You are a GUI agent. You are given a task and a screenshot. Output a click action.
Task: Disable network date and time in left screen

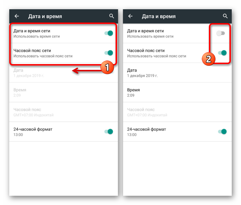(109, 33)
